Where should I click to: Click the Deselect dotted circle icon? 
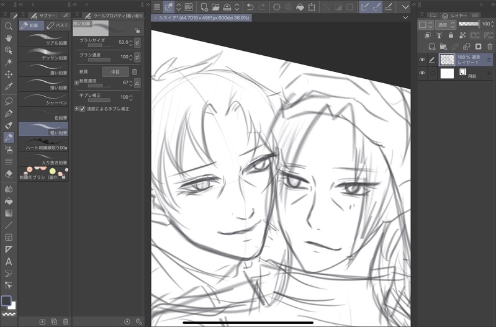click(x=277, y=7)
